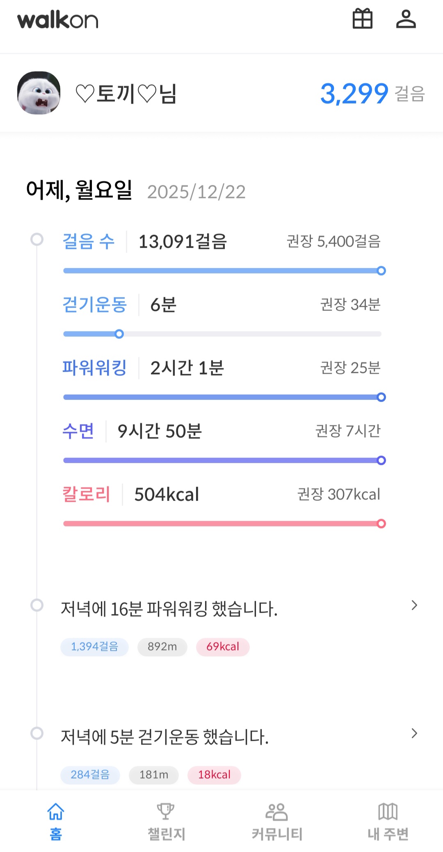The width and height of the screenshot is (443, 852).
Task: Tap the 1,394걸음 blue tag
Action: [x=94, y=647]
